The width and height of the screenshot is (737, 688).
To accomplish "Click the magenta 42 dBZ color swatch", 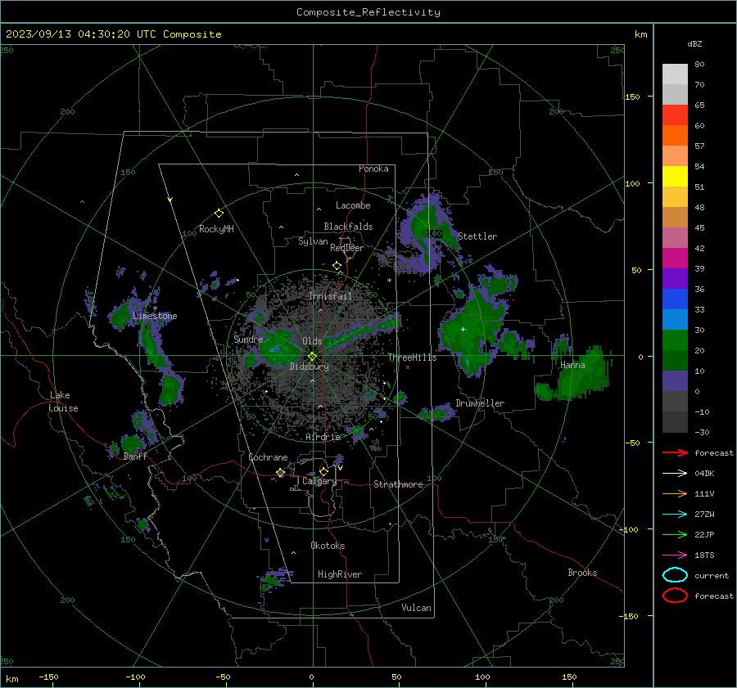I will [x=675, y=258].
